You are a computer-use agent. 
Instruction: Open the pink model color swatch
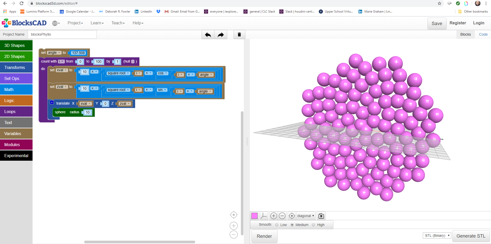[x=254, y=216]
